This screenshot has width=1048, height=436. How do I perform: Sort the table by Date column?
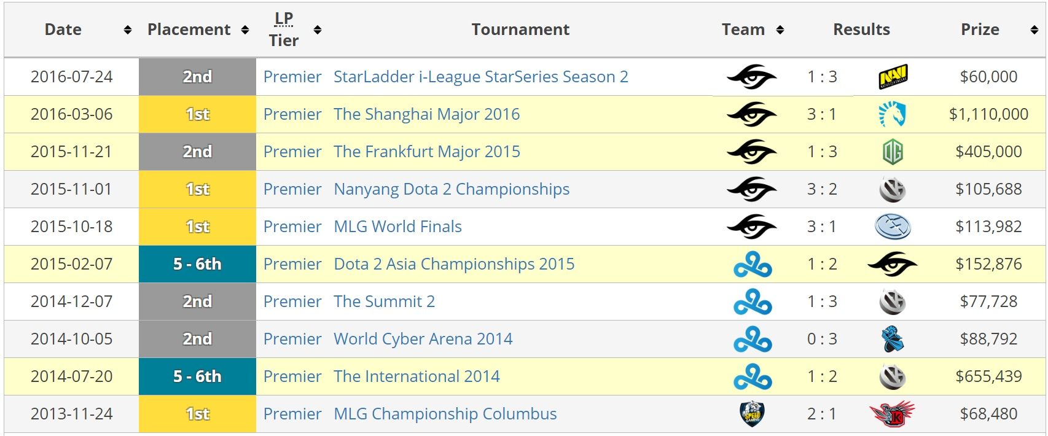pos(128,30)
